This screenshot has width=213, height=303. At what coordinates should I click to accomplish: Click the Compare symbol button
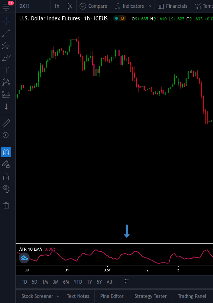pyautogui.click(x=93, y=6)
